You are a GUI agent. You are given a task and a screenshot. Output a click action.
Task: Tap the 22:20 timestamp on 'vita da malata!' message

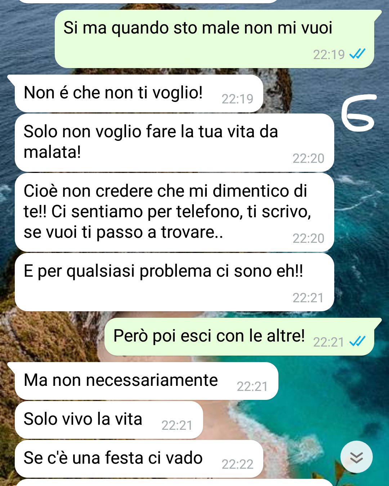pyautogui.click(x=308, y=159)
